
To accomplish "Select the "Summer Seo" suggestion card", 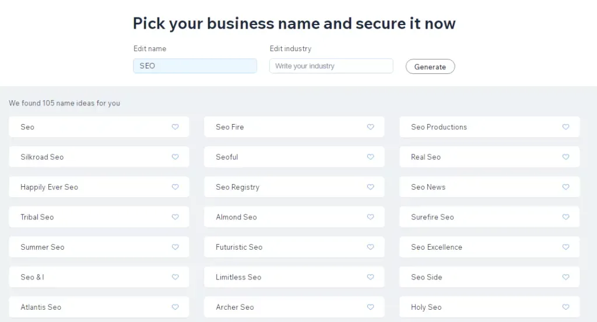I will [87, 247].
